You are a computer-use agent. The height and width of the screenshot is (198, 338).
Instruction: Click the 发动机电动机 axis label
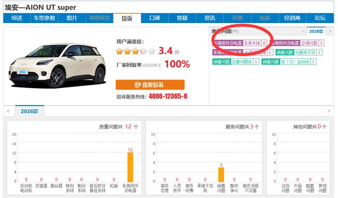click(26, 188)
